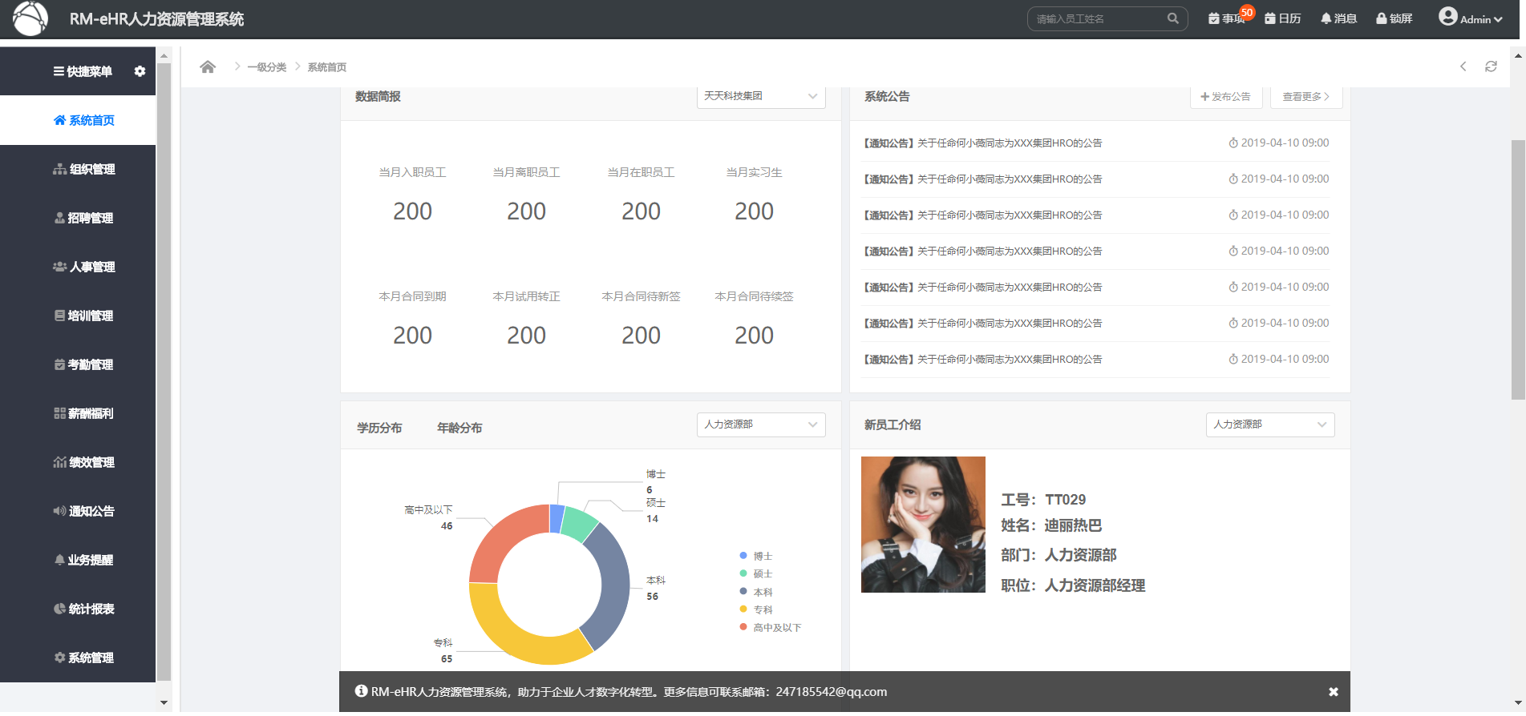Open the 事项 tasks with badge 50
The height and width of the screenshot is (716, 1526).
pyautogui.click(x=1226, y=18)
